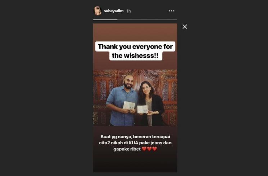The image size is (268, 176).
Task: Click the marriage book held by the man
Action: pyautogui.click(x=129, y=105)
